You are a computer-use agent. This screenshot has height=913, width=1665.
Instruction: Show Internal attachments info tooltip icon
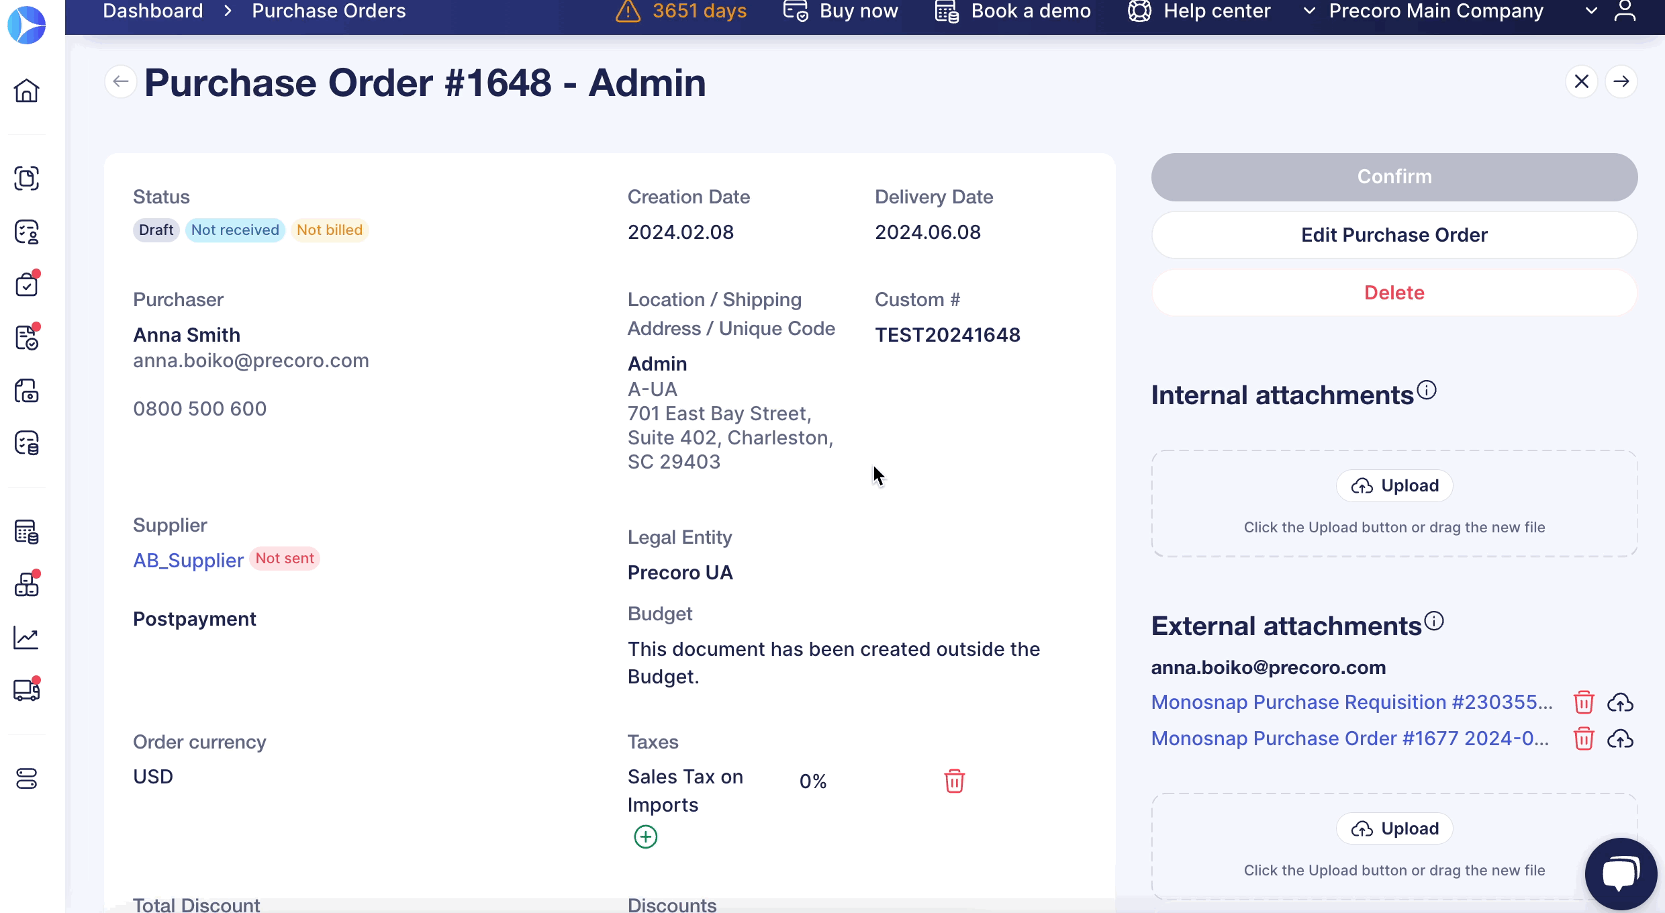(1427, 390)
